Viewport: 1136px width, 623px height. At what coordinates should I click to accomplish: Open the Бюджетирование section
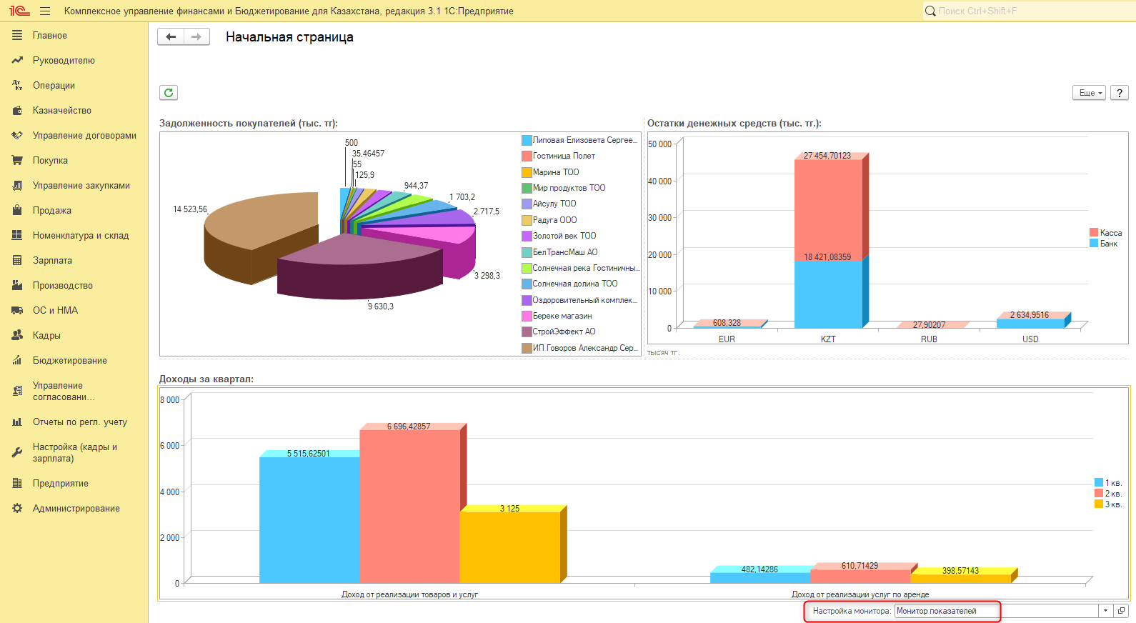click(x=70, y=360)
